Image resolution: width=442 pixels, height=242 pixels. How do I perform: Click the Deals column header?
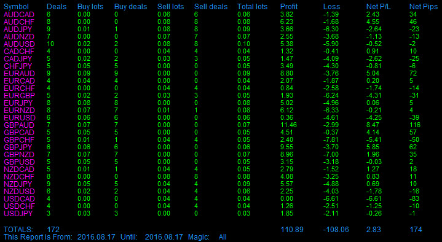click(x=57, y=7)
